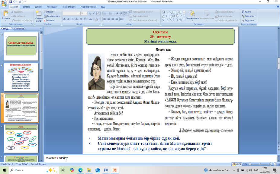This screenshot has height=174, width=280.
Task: Click the Office button in top-left corner
Action: 4,3
